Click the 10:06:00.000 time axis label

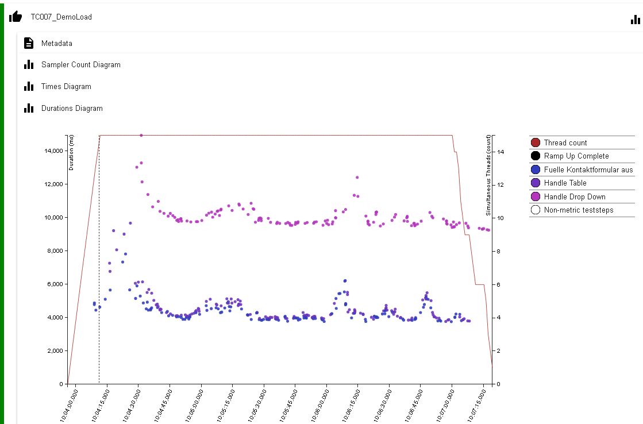(320, 406)
